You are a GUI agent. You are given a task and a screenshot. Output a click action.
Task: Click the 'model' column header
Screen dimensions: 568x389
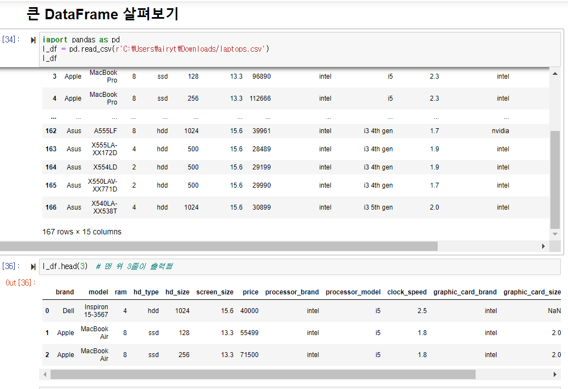(x=98, y=292)
